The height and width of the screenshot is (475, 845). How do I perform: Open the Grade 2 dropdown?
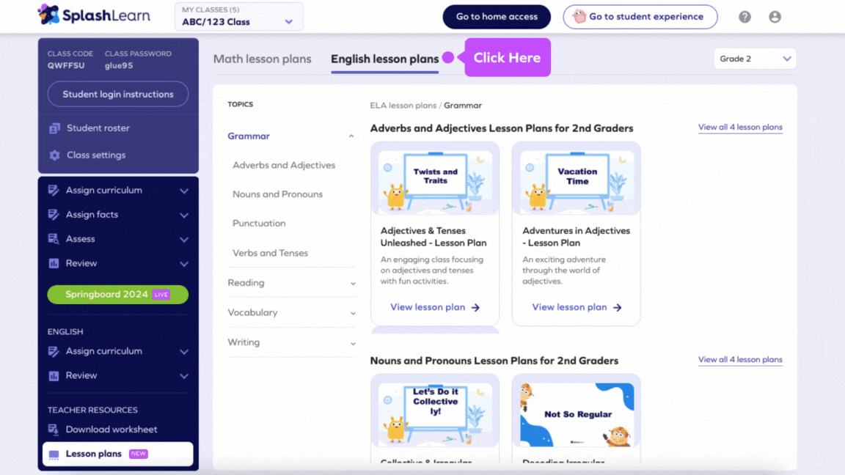755,59
